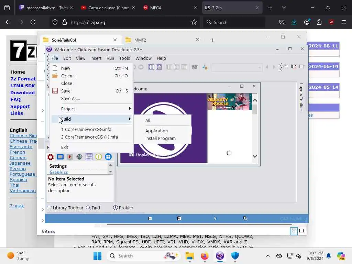Screen dimensions: 352x264
Task: Switch to the MMF2 Explorer tab
Action: [x=162, y=40]
